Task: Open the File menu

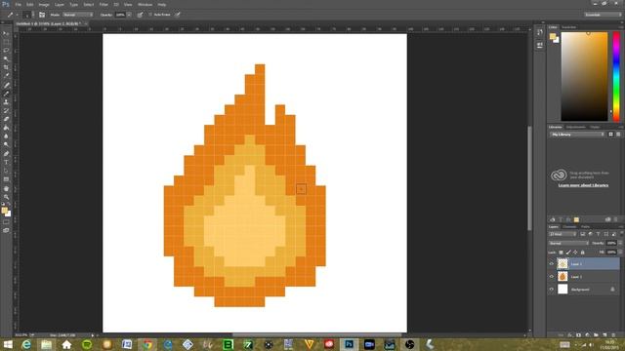Action: [x=19, y=4]
